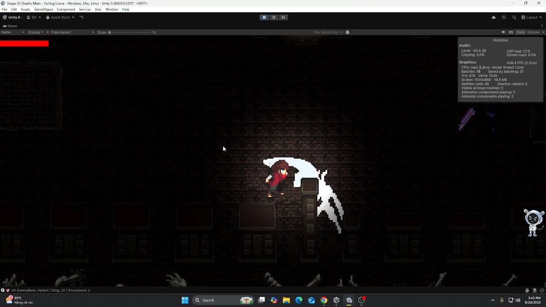Open Microsoft Edge from the taskbar
This screenshot has height=307, width=546.
click(x=299, y=300)
